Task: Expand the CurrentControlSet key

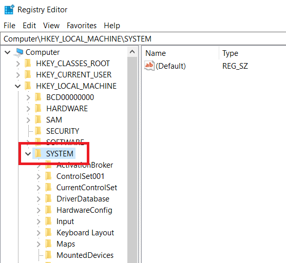Action: (x=39, y=188)
